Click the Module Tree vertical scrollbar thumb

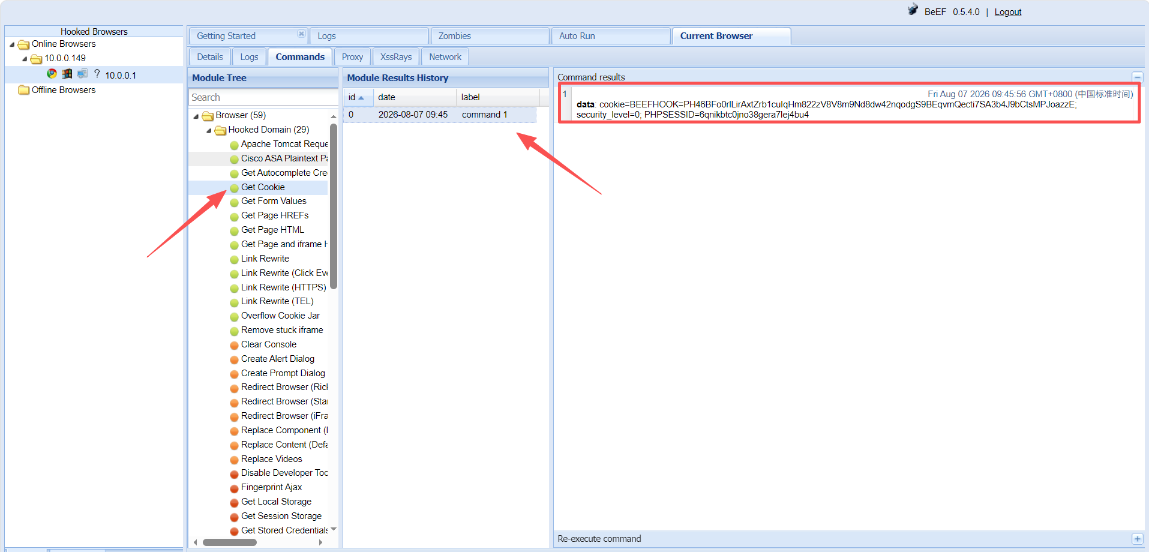tap(334, 205)
